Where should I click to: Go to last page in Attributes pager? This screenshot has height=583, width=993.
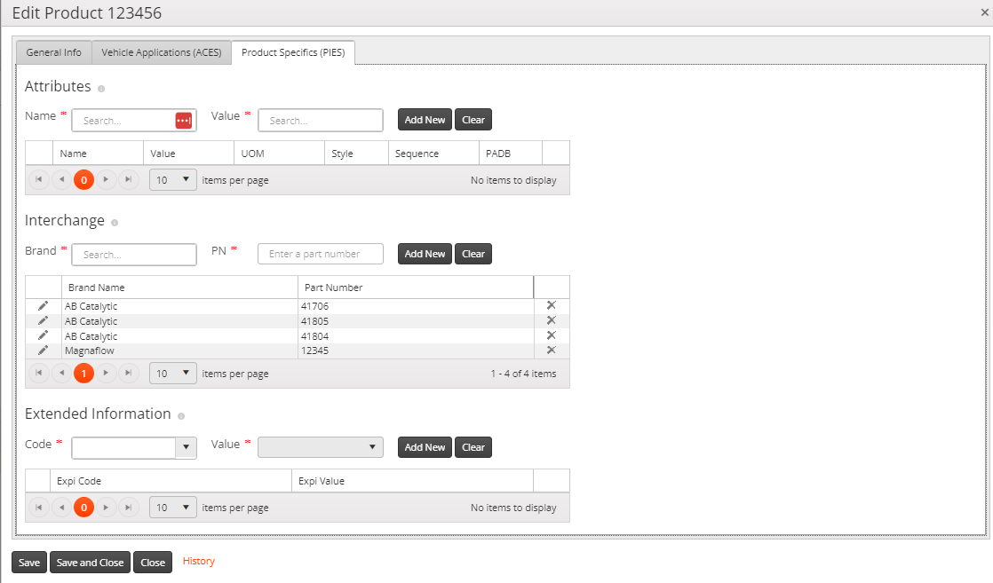[x=129, y=180]
